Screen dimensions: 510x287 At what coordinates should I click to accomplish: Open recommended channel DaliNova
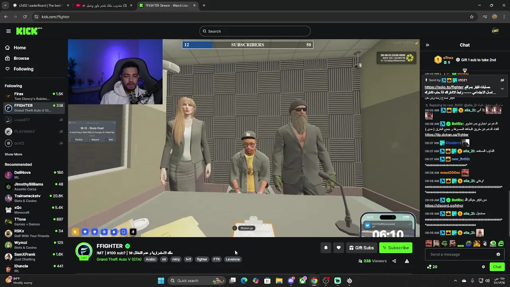coord(34,175)
